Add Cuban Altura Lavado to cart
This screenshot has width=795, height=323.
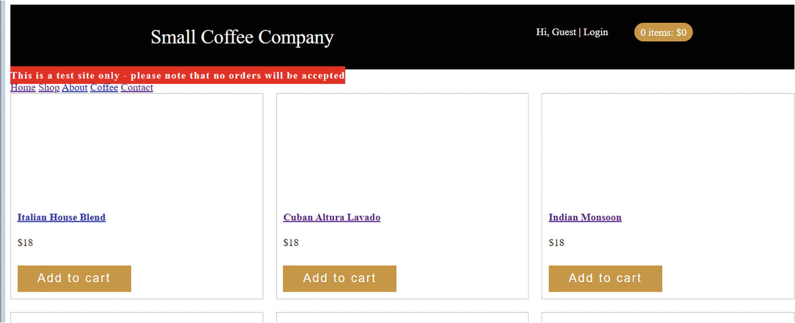(340, 278)
